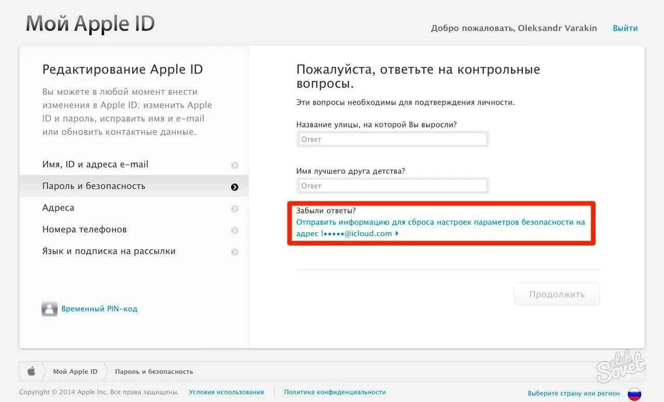Open the Временный PIN-код link

100,309
